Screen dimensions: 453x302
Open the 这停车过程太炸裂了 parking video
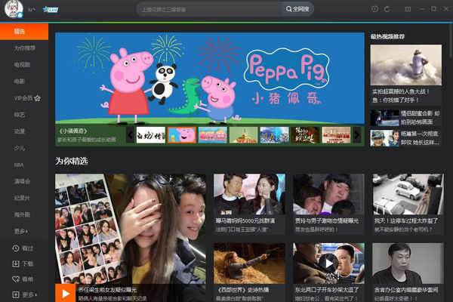tap(408, 194)
